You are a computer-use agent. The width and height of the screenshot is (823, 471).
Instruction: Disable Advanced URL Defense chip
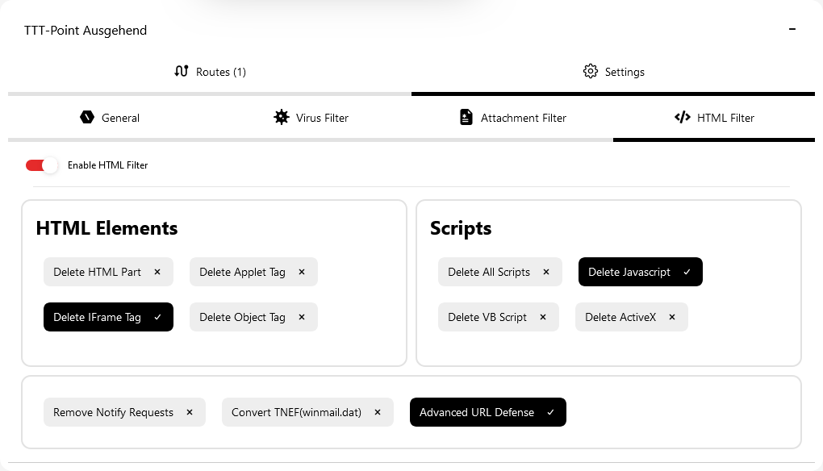click(487, 413)
